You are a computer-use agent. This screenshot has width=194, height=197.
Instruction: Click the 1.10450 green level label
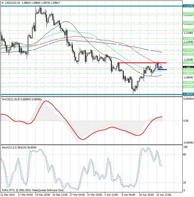189,54
